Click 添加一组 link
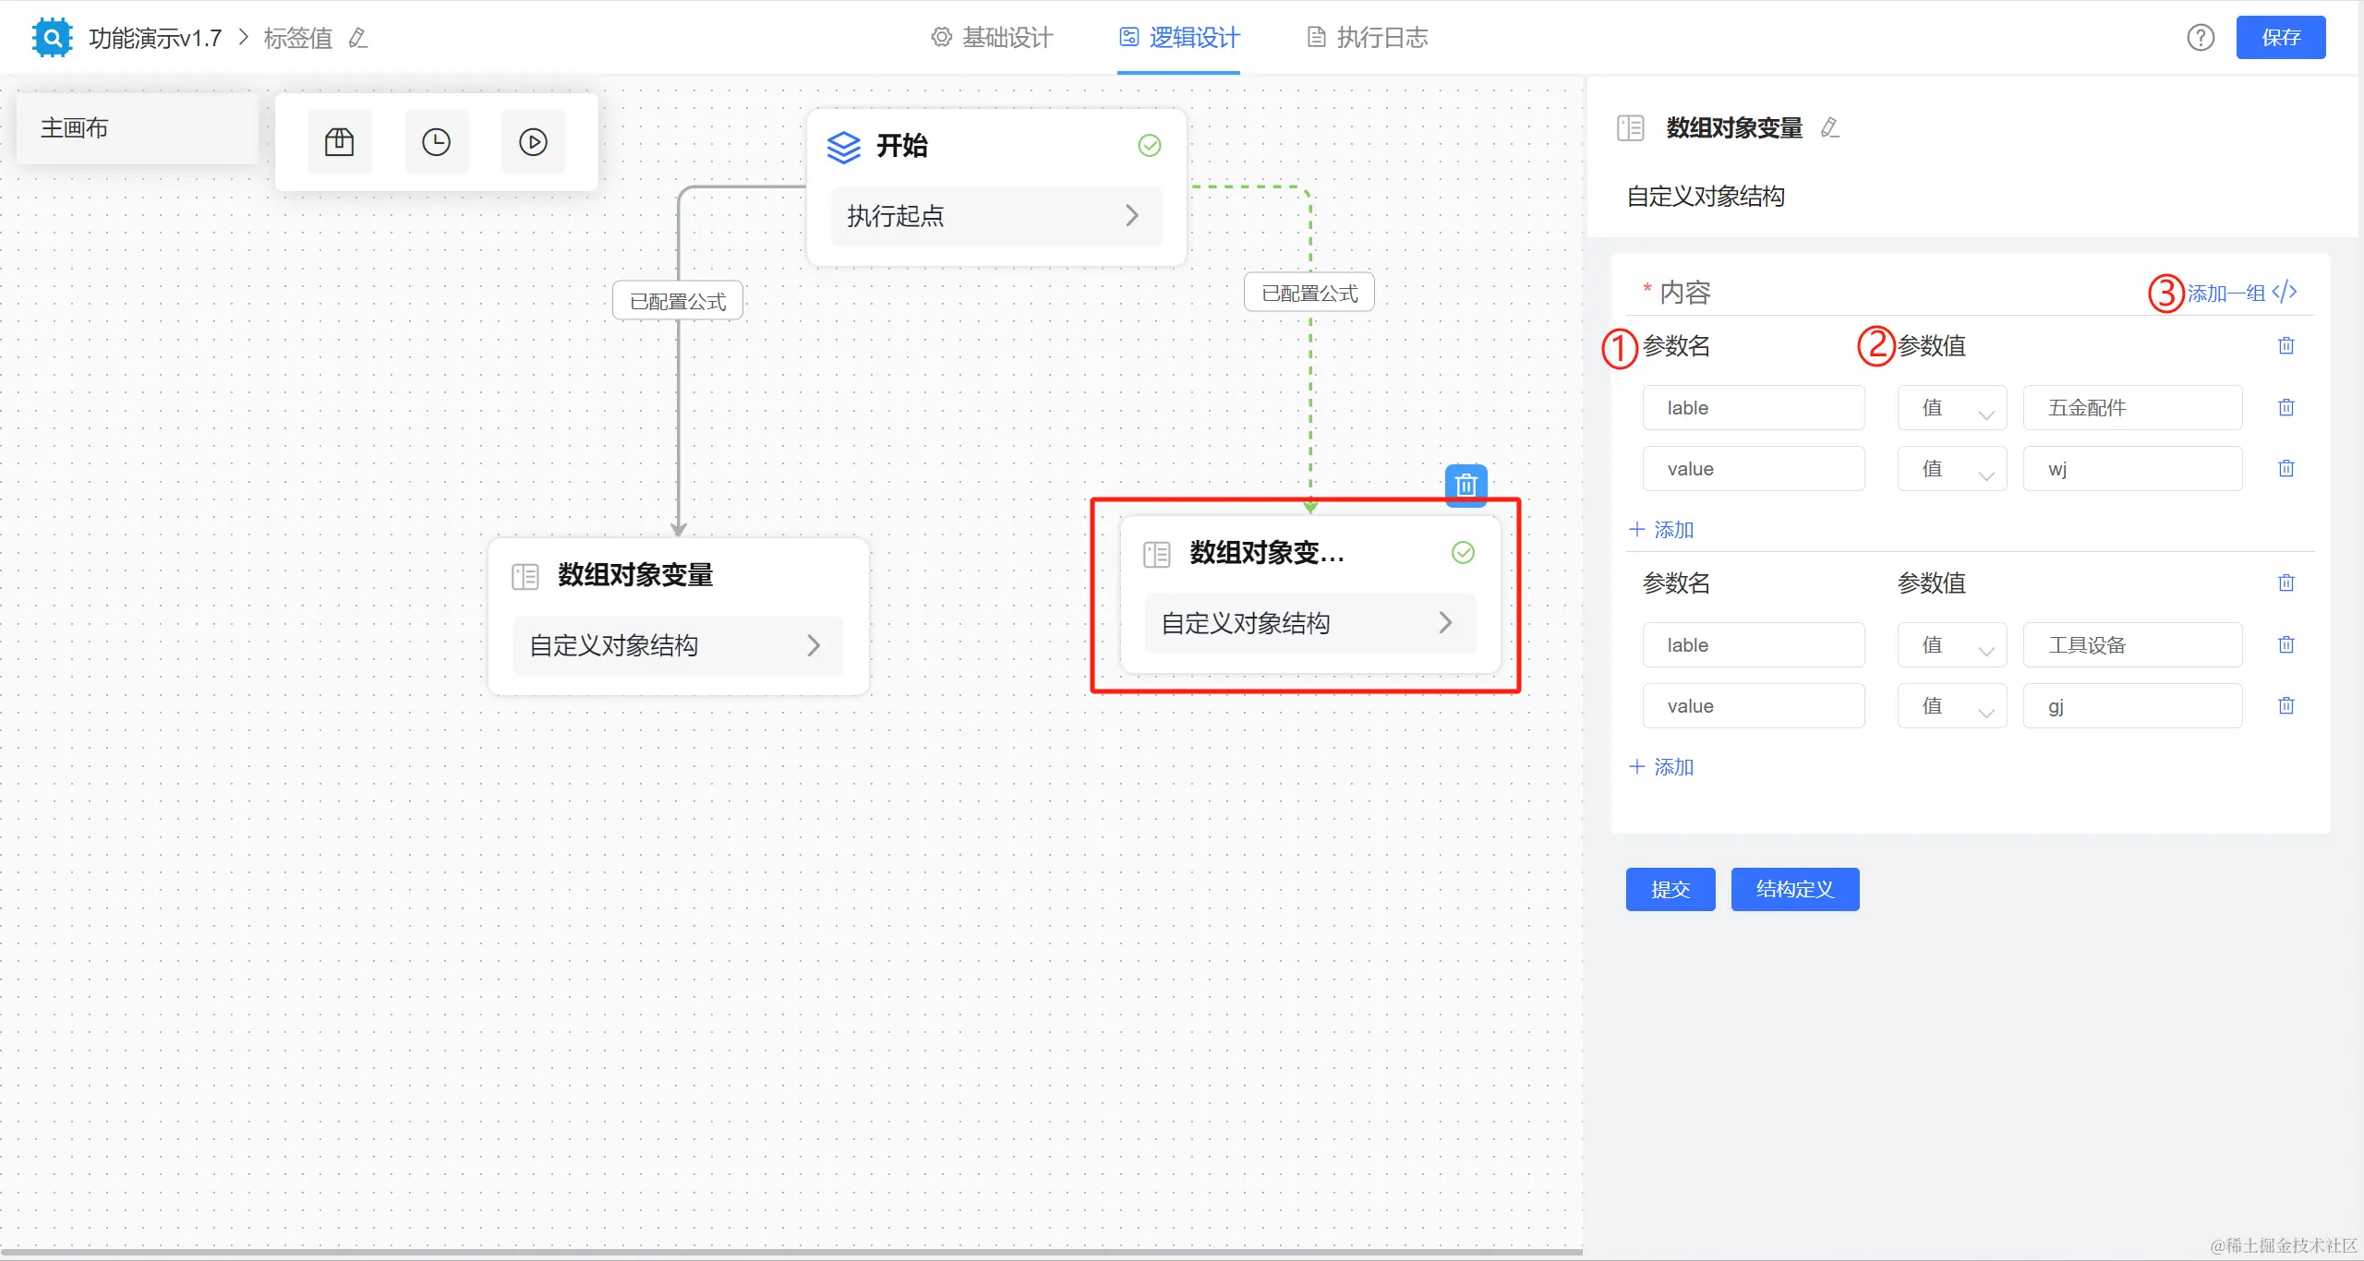This screenshot has height=1261, width=2364. click(2225, 294)
